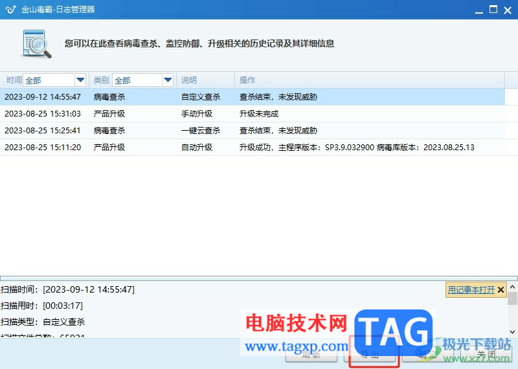
Task: Maximize the 日志管理器 window
Action: (493, 10)
